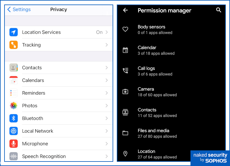Image resolution: width=230 pixels, height=166 pixels.
Task: Tap the Location Services arrow icon
Action: tap(13, 32)
